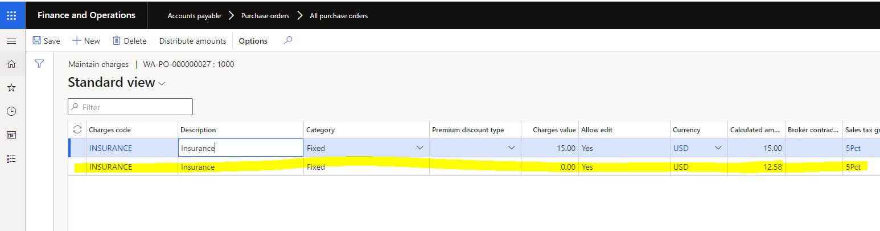This screenshot has height=231, width=880.
Task: Click the Description input containing Insurance
Action: pyautogui.click(x=241, y=148)
